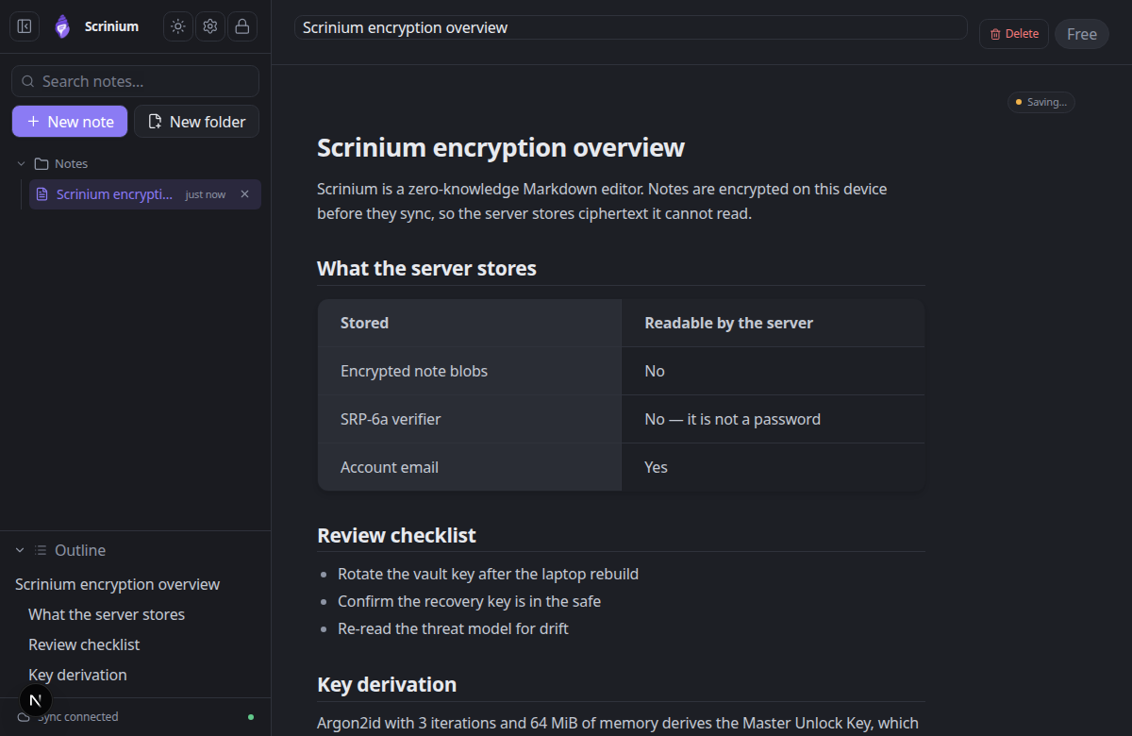Click the green sync status dot

251,717
